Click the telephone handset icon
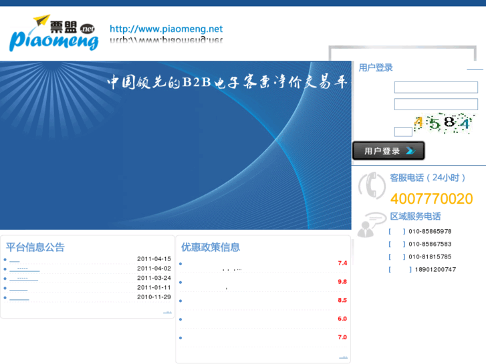Image resolution: width=486 pixels, height=364 pixels. [x=372, y=185]
